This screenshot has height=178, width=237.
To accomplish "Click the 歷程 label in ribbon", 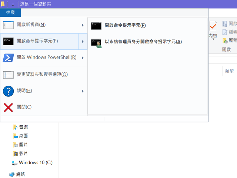I will (x=233, y=40).
